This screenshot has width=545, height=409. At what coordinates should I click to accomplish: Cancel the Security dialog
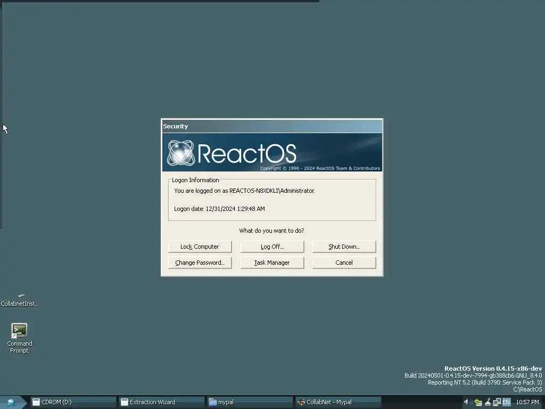click(344, 263)
